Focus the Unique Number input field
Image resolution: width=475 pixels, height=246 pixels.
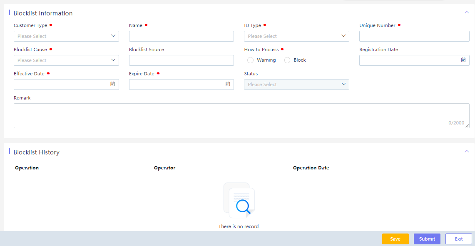pos(414,36)
